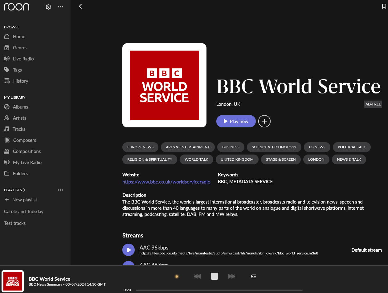Stop playback with the stop button
This screenshot has height=293, width=388.
pyautogui.click(x=214, y=276)
